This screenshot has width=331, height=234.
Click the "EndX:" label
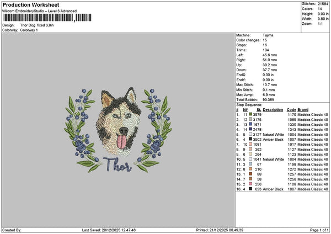pyautogui.click(x=241, y=75)
